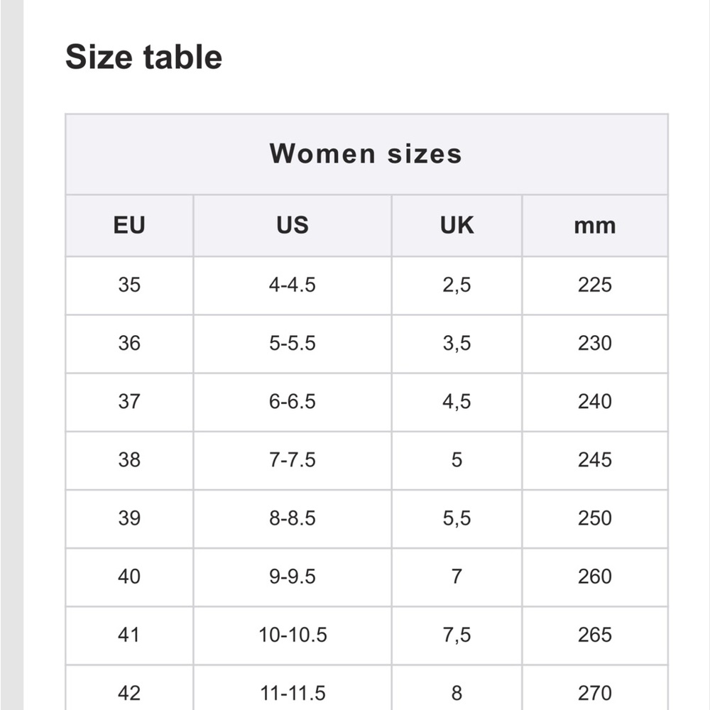
Task: Click the mm column header
Action: pos(595,226)
